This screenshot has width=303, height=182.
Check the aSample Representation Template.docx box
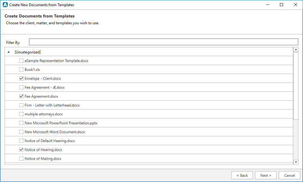click(21, 61)
